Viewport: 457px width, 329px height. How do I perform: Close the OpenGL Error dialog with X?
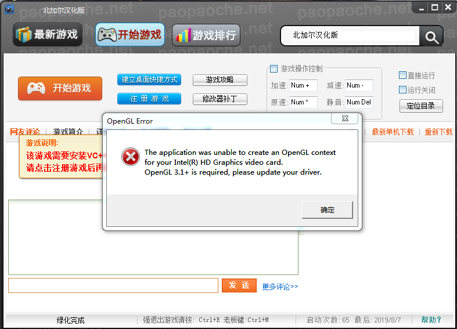coord(345,118)
